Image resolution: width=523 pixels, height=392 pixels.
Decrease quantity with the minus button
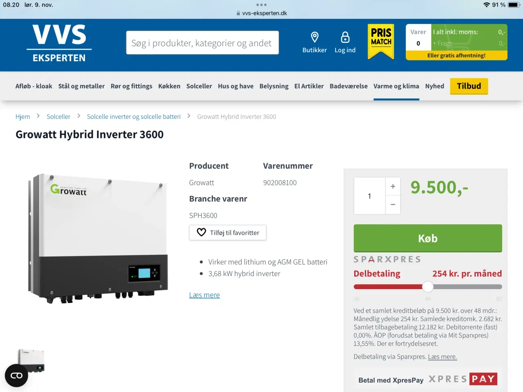[393, 204]
